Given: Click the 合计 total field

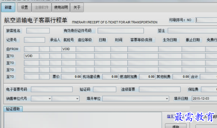Looking at the screenshot, I should click(x=209, y=77).
